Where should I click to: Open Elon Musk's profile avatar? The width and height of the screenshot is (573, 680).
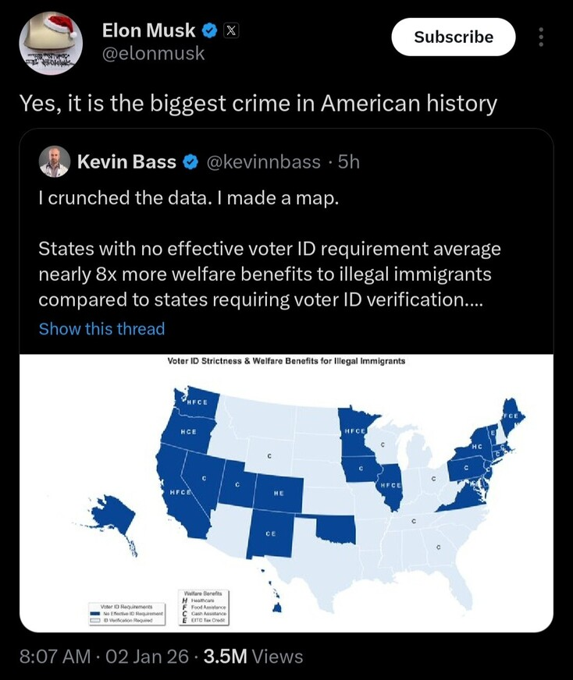point(50,43)
